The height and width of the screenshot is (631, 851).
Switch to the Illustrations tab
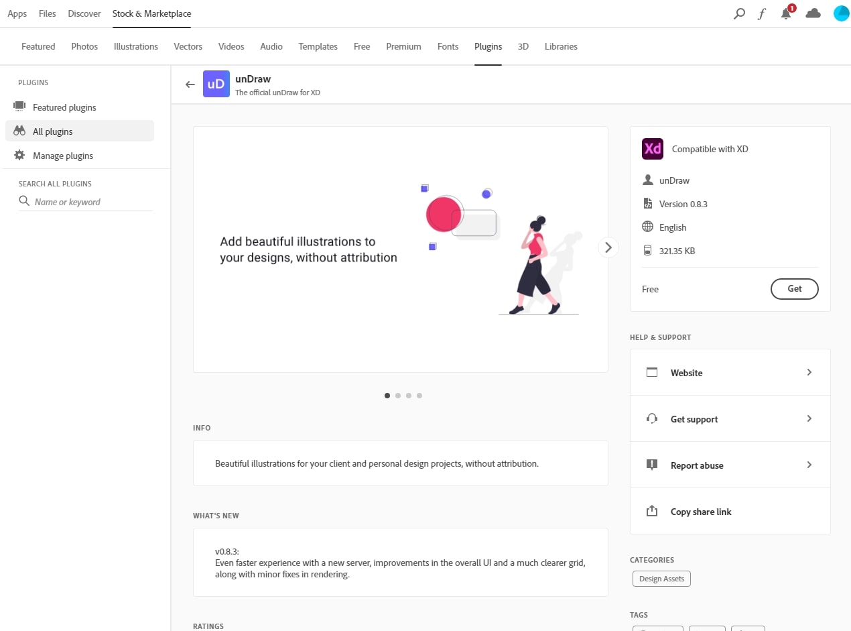click(x=136, y=46)
